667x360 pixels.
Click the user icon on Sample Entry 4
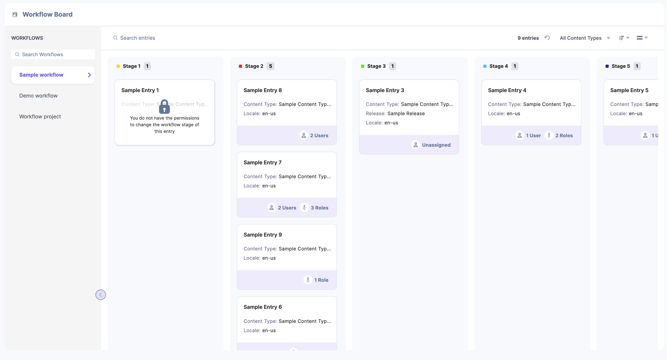tap(519, 135)
